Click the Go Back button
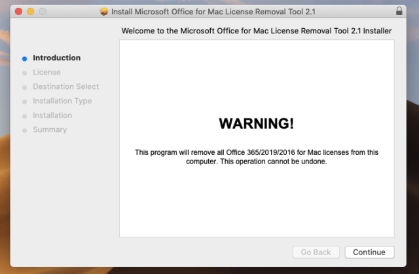The height and width of the screenshot is (274, 419). click(x=316, y=252)
